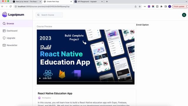Click the video thumbnail image
Viewport: 188px width, 106px height.
[85, 57]
